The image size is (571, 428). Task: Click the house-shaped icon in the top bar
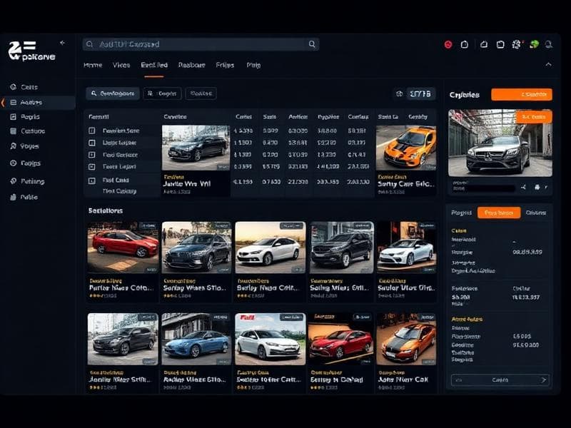484,44
